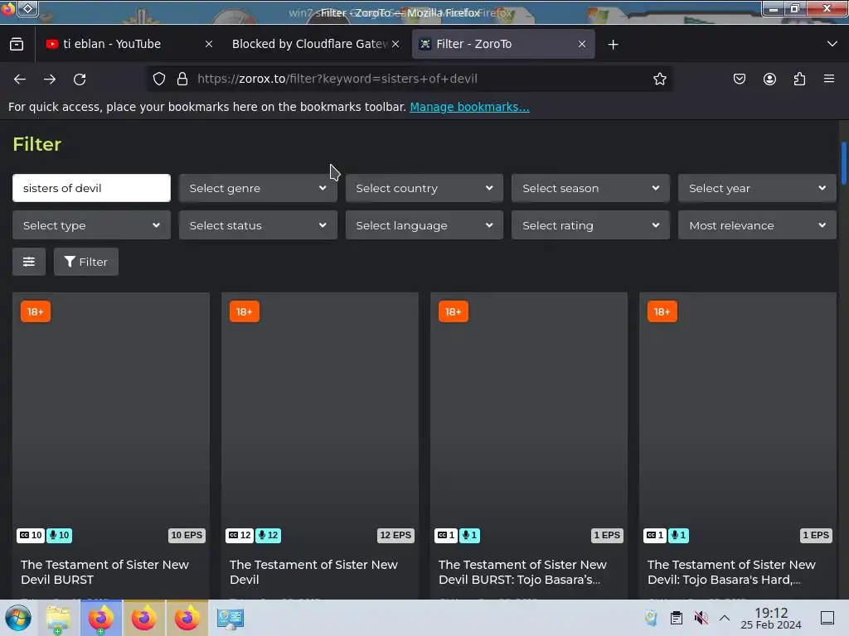Open title BURST: Tojo Basara's...
Image resolution: width=849 pixels, height=636 pixels.
coord(522,572)
